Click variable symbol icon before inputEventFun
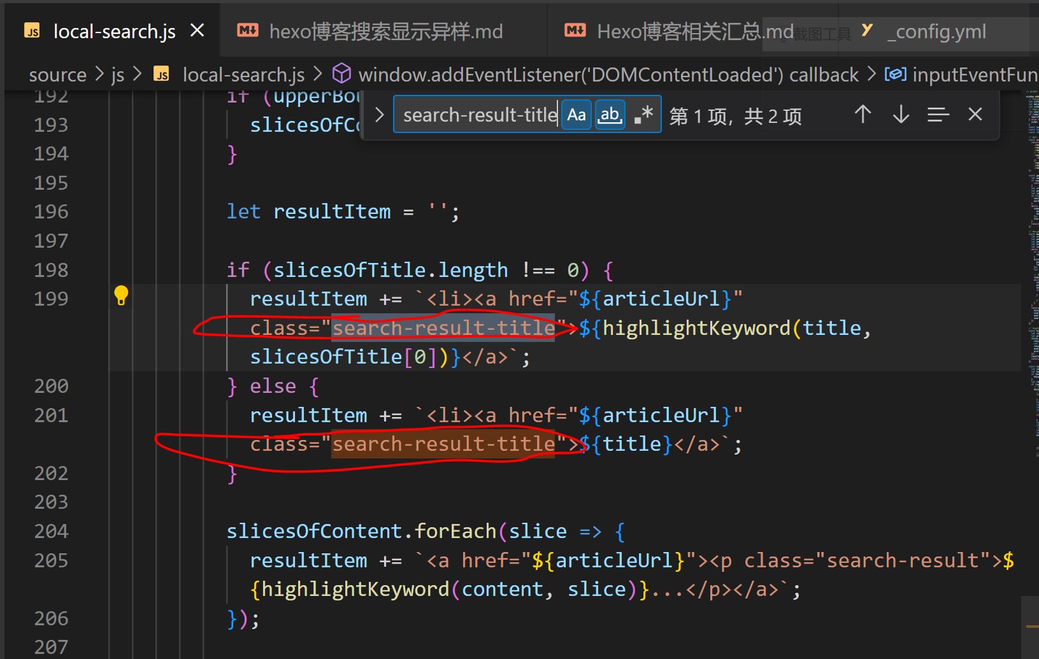 coord(895,74)
